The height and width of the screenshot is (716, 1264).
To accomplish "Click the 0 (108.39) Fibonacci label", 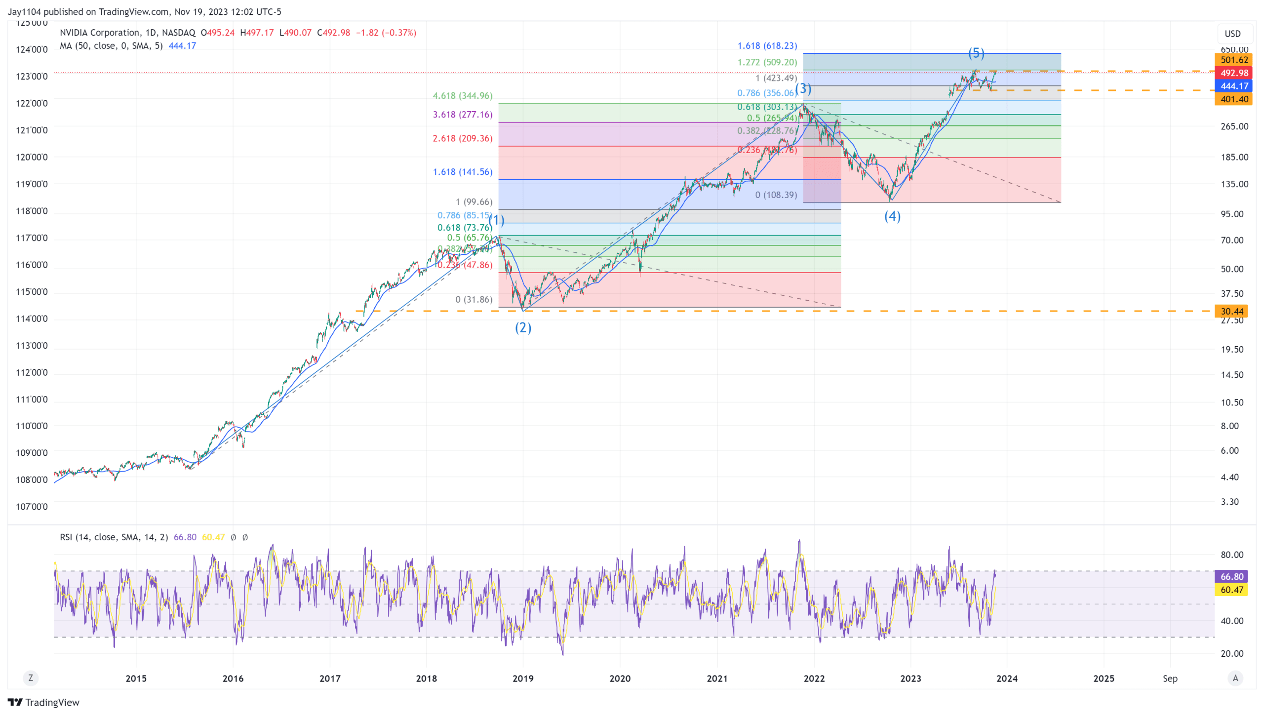I will point(776,195).
